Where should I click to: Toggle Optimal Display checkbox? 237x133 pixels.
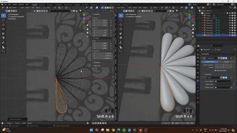[215, 71]
